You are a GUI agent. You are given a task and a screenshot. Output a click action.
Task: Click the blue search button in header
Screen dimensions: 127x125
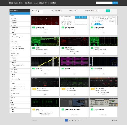pyautogui.click(x=115, y=3)
